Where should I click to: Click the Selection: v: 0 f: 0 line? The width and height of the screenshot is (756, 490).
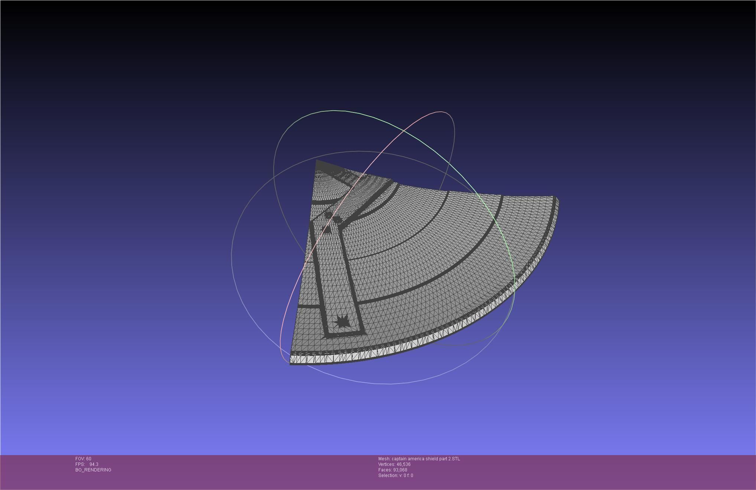395,476
